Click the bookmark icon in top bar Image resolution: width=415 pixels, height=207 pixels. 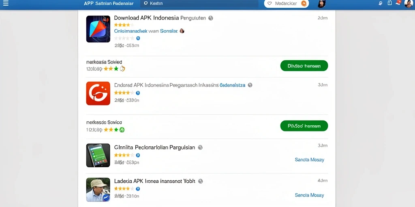(389, 3)
